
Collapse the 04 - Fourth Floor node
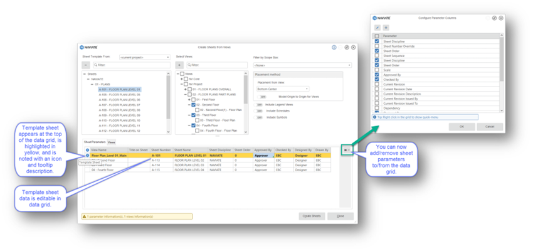click(189, 125)
